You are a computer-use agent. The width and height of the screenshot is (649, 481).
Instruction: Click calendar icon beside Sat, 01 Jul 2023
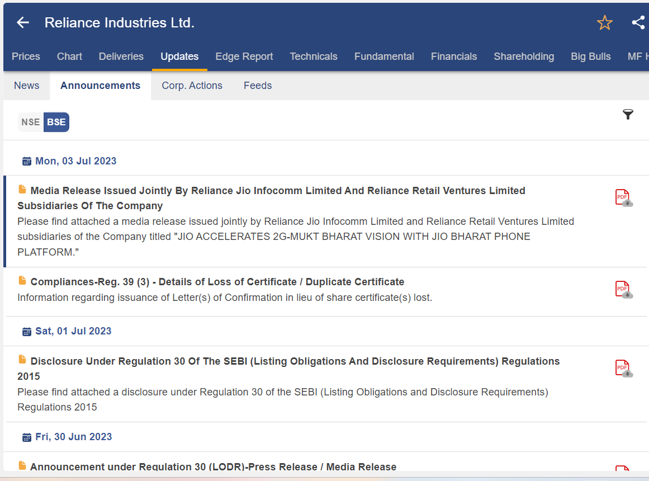click(26, 332)
